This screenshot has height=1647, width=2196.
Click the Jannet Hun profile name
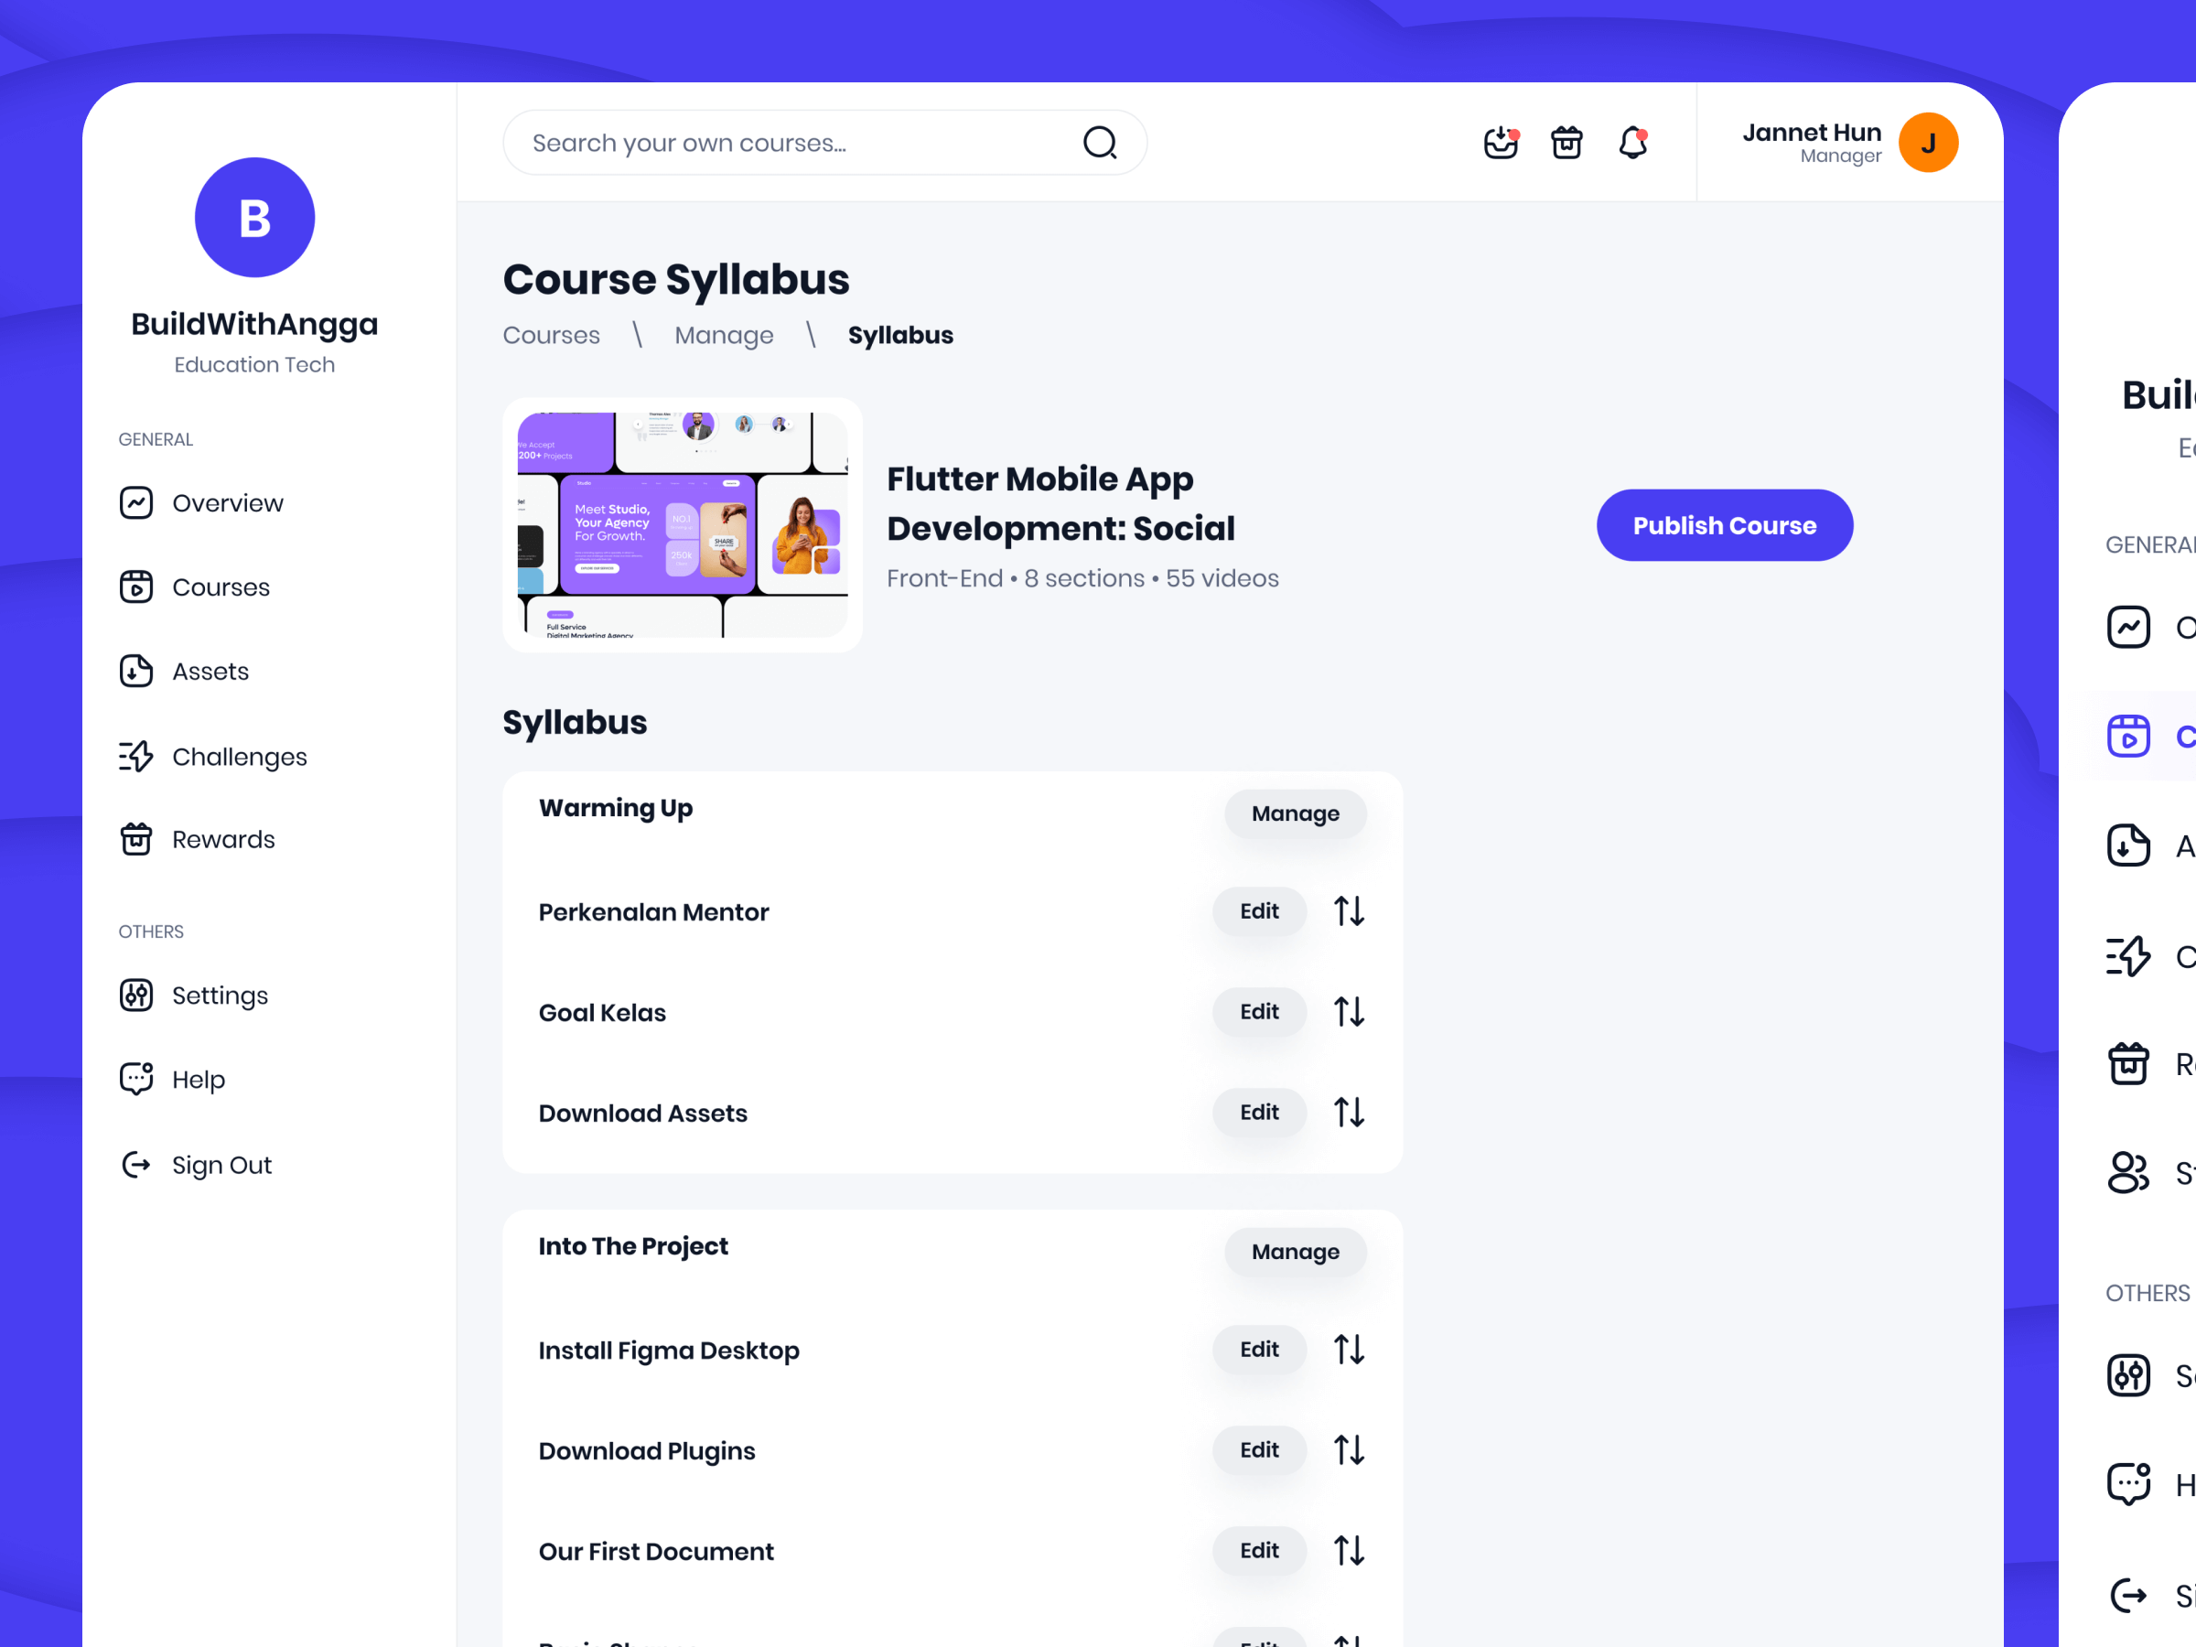tap(1812, 132)
